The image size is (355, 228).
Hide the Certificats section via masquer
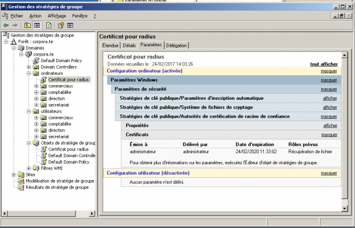[329, 134]
